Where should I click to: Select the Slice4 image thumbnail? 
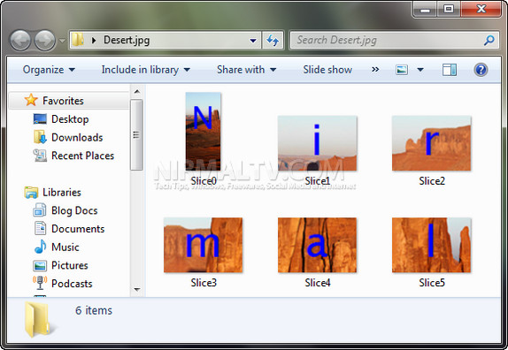coord(317,245)
